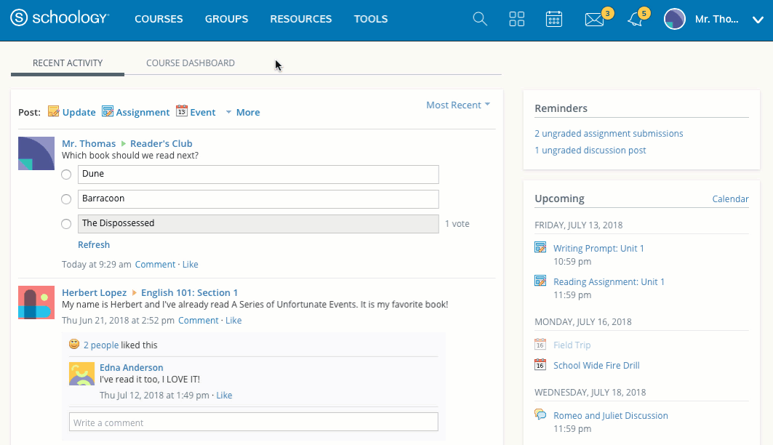Image resolution: width=773 pixels, height=445 pixels.
Task: Click the Schoology logo
Action: click(60, 19)
